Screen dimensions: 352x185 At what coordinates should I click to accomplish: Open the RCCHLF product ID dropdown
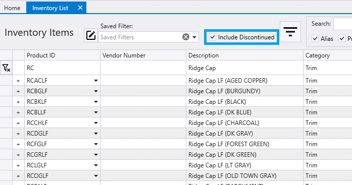tap(96, 123)
